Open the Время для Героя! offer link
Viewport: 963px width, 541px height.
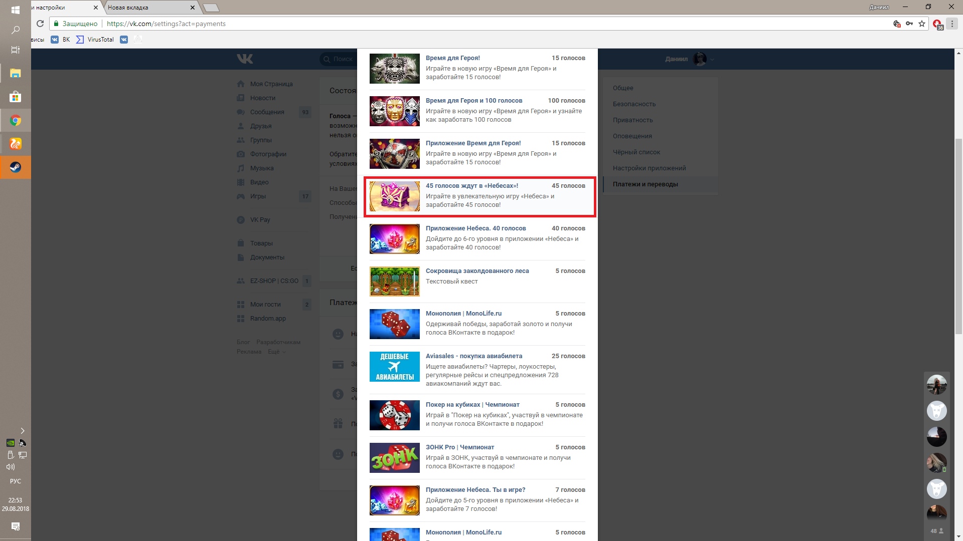452,58
